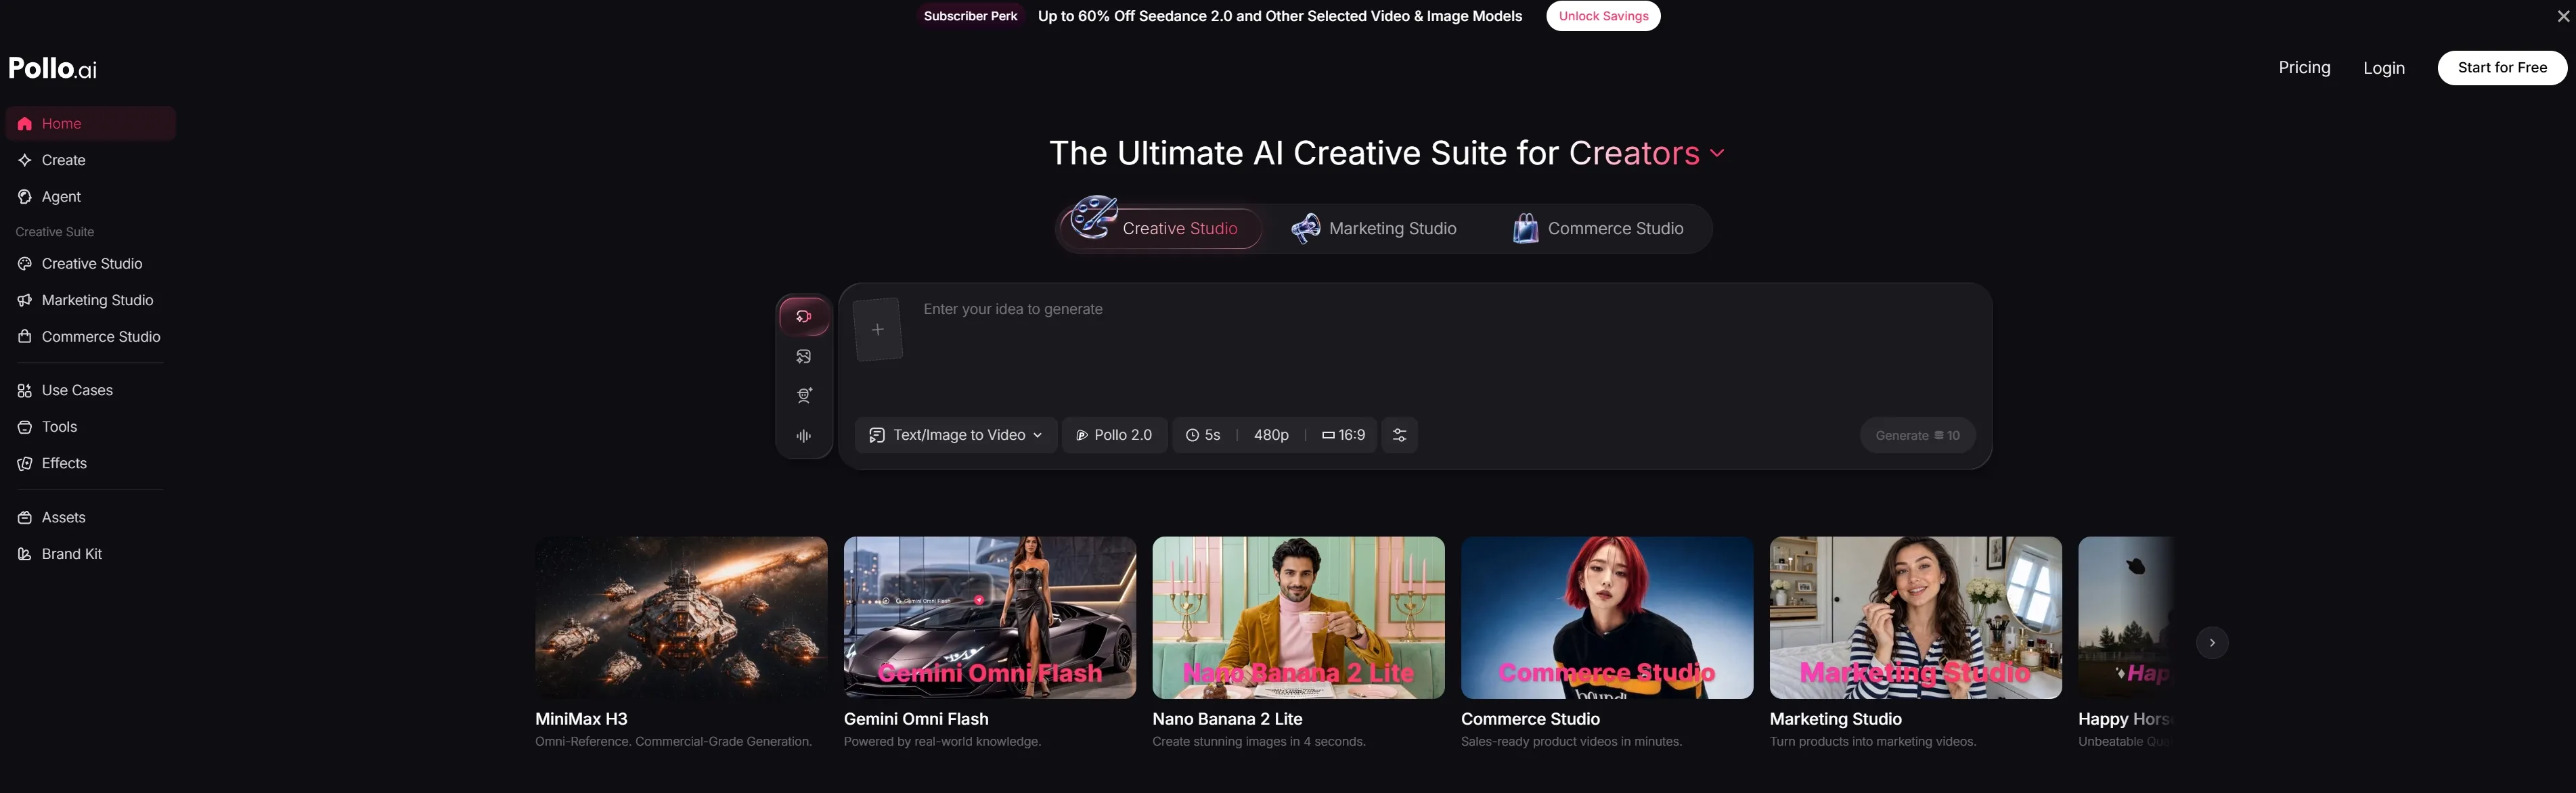Click the Agent icon in sidebar
2576x793 pixels.
[x=25, y=197]
